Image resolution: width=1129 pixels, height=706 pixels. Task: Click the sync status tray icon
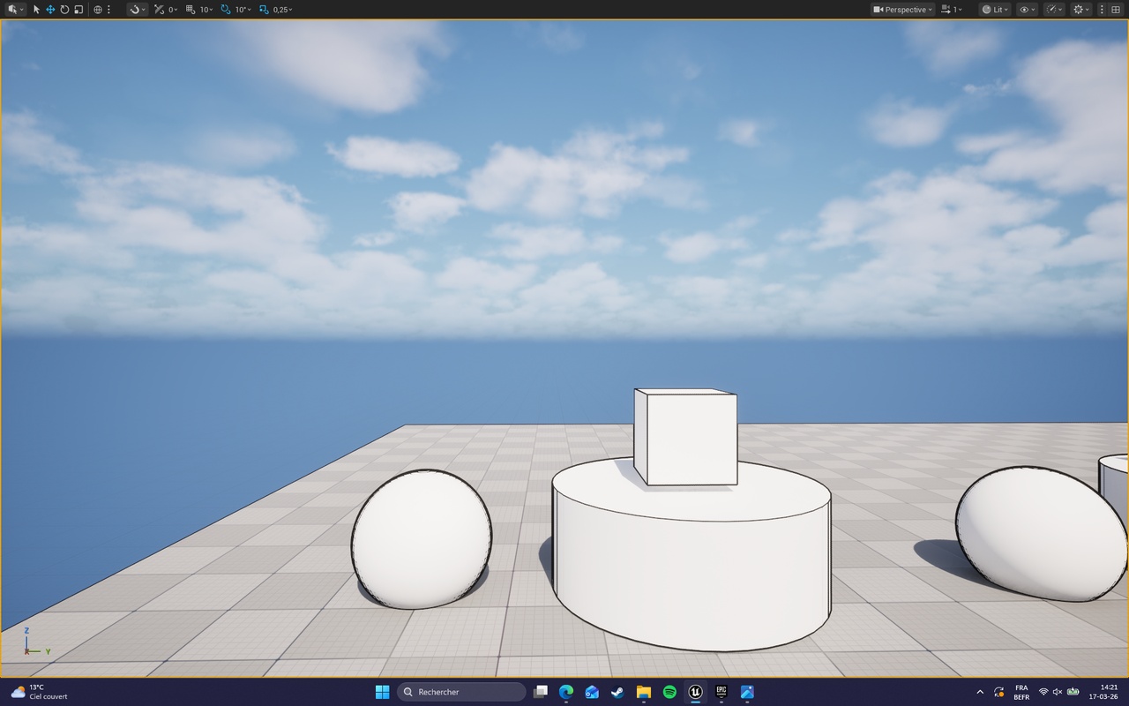[999, 692]
